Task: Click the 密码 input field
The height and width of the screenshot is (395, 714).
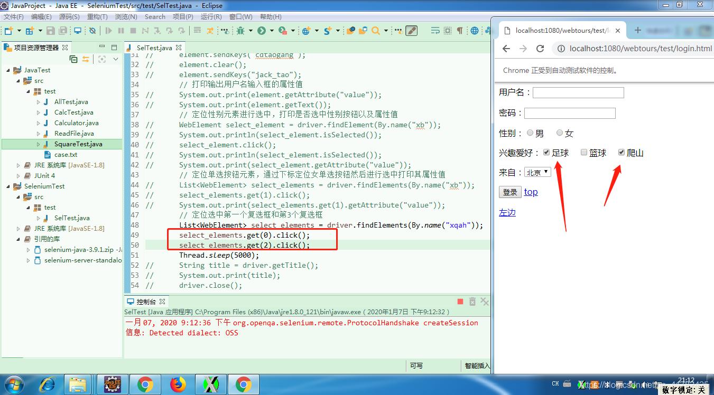Action: click(x=570, y=113)
